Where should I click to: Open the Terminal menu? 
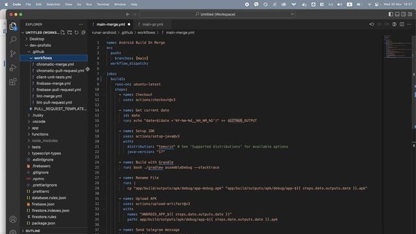point(103,5)
